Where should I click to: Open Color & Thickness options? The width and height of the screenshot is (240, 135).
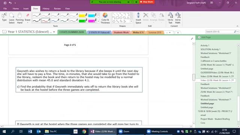click(105, 18)
